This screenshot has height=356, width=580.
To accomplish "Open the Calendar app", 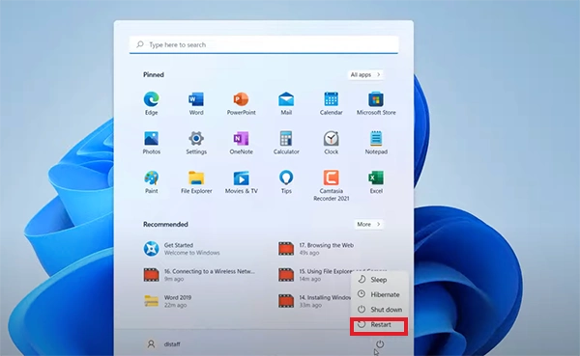I will 331,103.
